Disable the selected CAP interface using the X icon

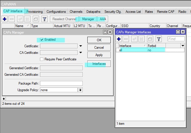pyautogui.click(x=27, y=19)
